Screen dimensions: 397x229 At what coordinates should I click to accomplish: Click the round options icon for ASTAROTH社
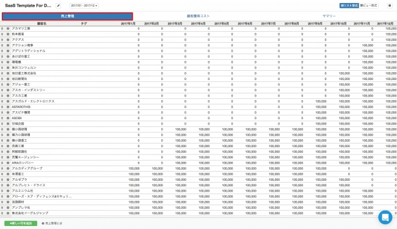(x=8, y=107)
